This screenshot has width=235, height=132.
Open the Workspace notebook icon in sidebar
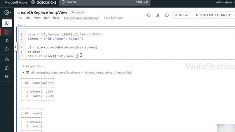pyautogui.click(x=7, y=32)
